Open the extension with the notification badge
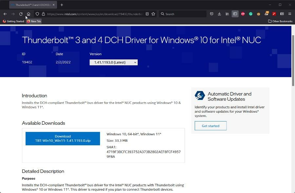Viewport: 295px width, 193px height. (266, 13)
